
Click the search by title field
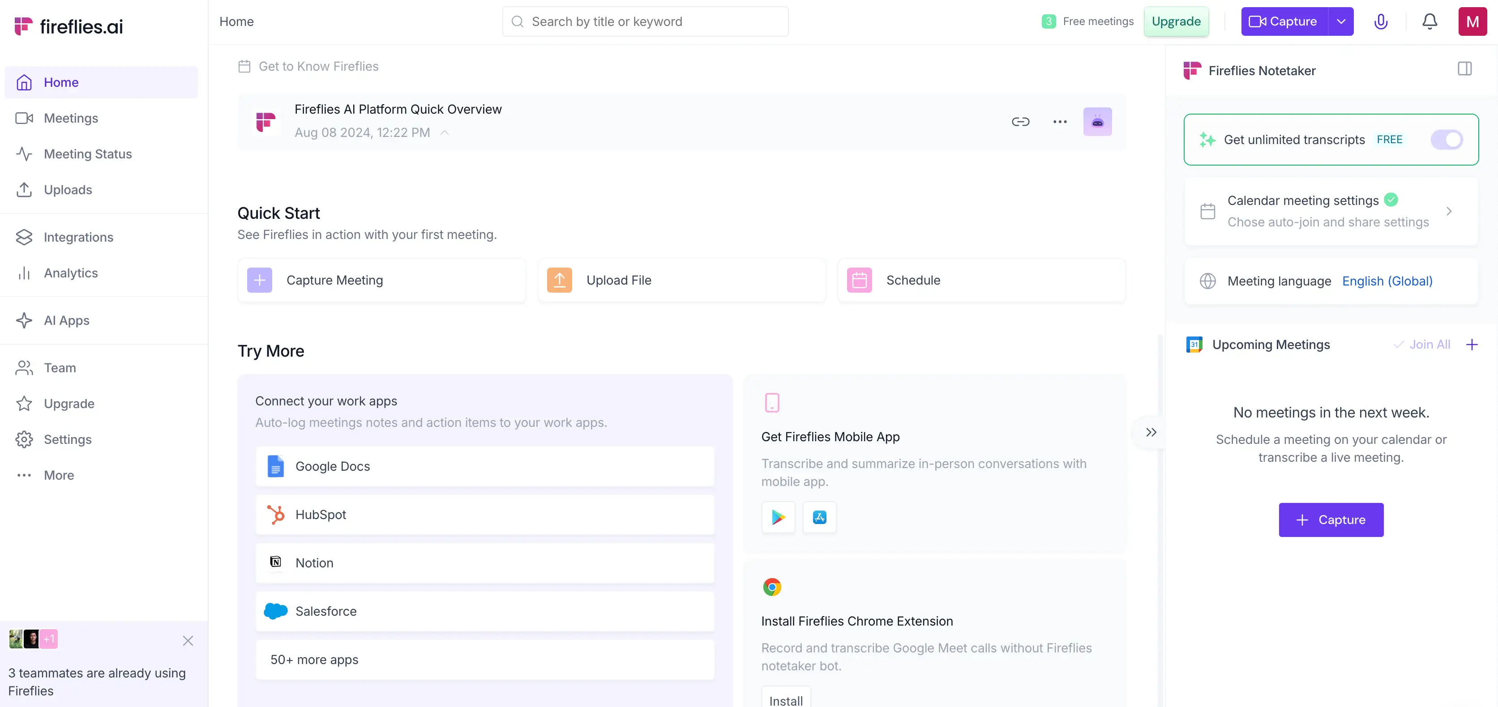tap(646, 21)
